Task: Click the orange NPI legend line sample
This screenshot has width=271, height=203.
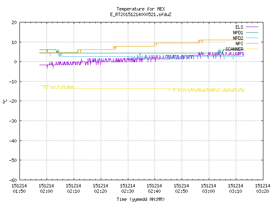Action: point(252,43)
